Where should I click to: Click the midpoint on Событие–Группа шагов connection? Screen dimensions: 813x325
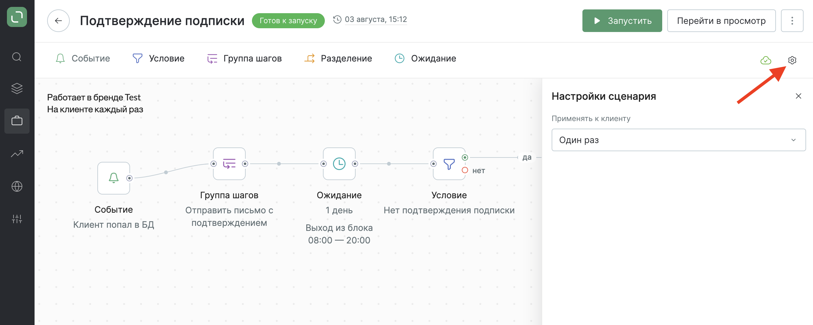click(166, 172)
